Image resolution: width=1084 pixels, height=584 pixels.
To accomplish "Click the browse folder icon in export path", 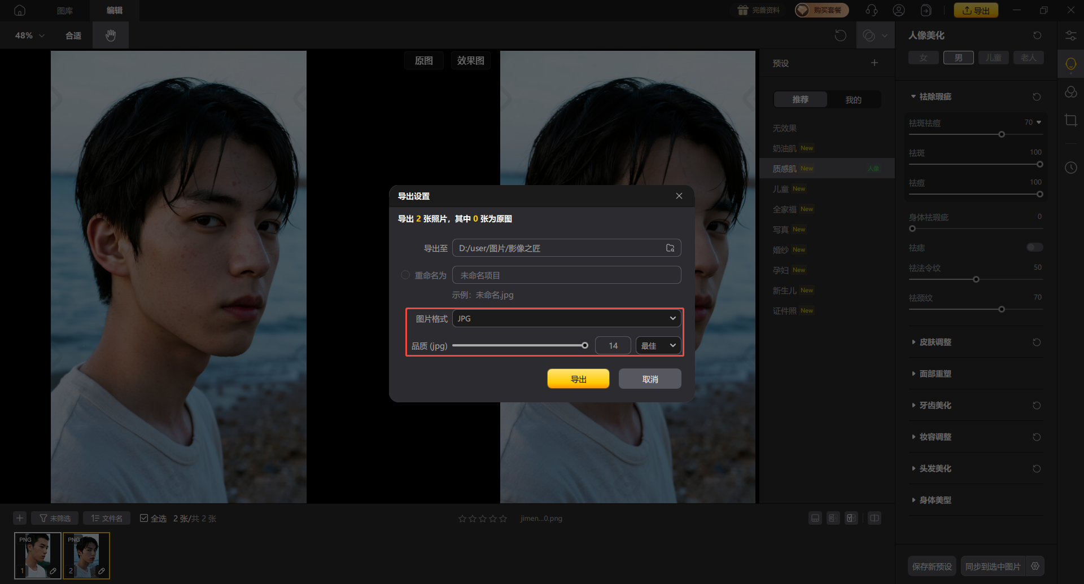I will [x=670, y=248].
